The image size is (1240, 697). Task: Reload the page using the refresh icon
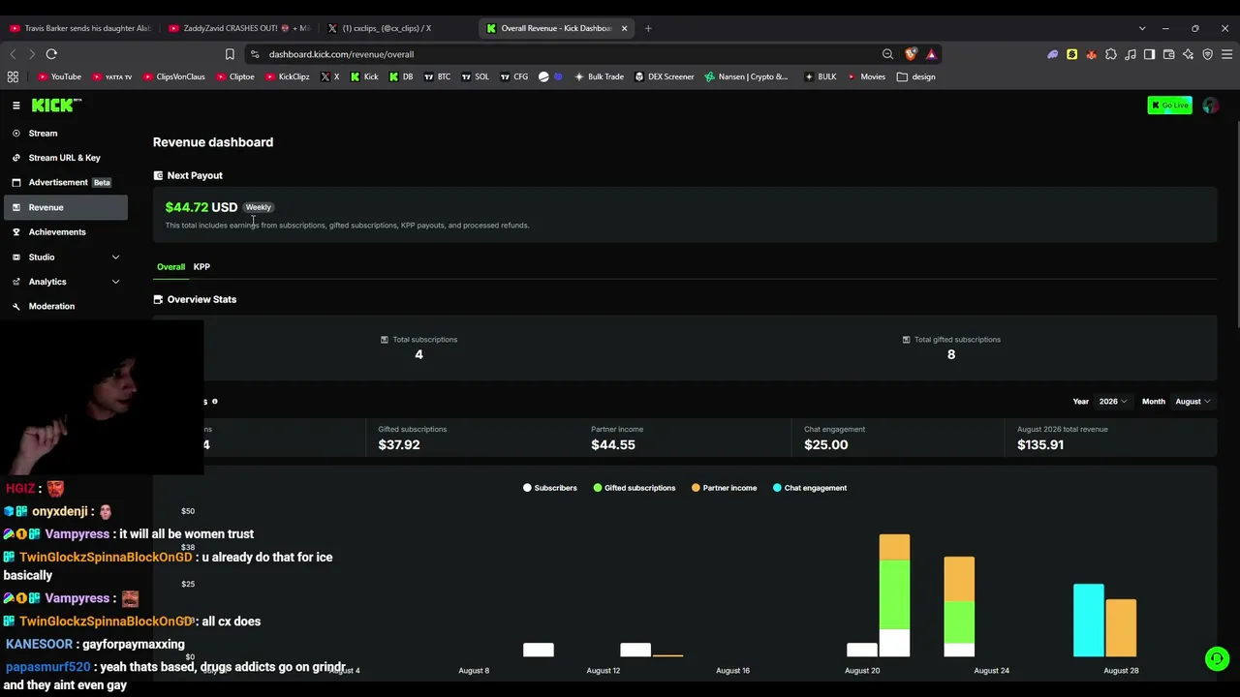point(51,54)
